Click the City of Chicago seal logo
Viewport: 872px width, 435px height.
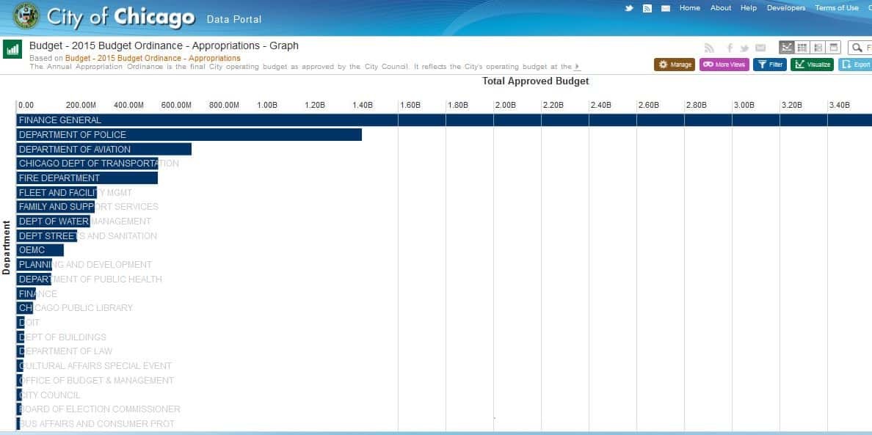26,16
